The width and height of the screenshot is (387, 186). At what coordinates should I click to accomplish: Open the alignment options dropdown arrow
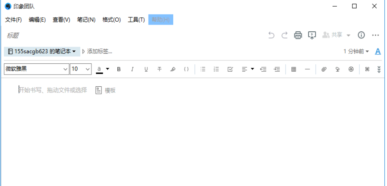click(x=252, y=69)
